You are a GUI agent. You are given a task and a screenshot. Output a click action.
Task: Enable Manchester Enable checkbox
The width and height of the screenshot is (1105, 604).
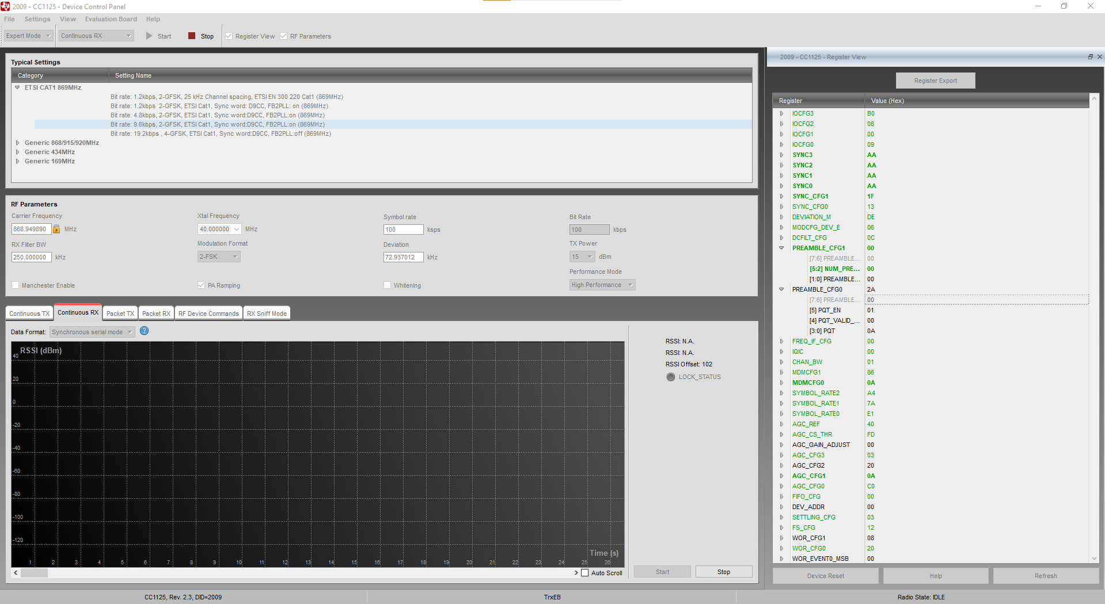(16, 285)
